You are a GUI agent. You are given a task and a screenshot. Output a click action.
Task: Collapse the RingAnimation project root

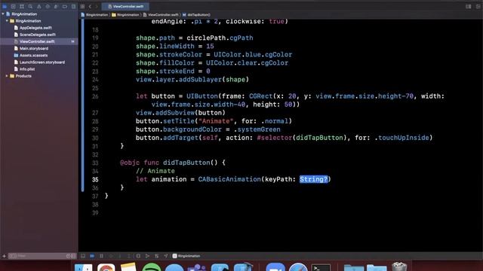point(3,14)
